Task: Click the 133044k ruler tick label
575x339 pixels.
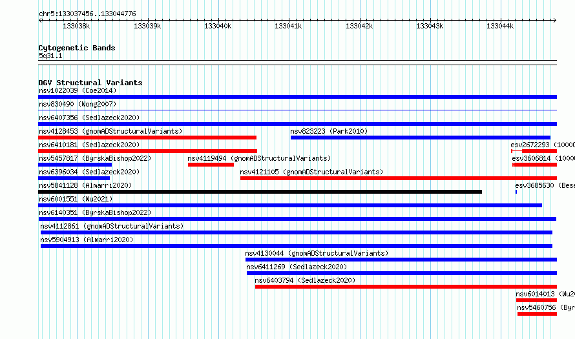Action: [500, 26]
